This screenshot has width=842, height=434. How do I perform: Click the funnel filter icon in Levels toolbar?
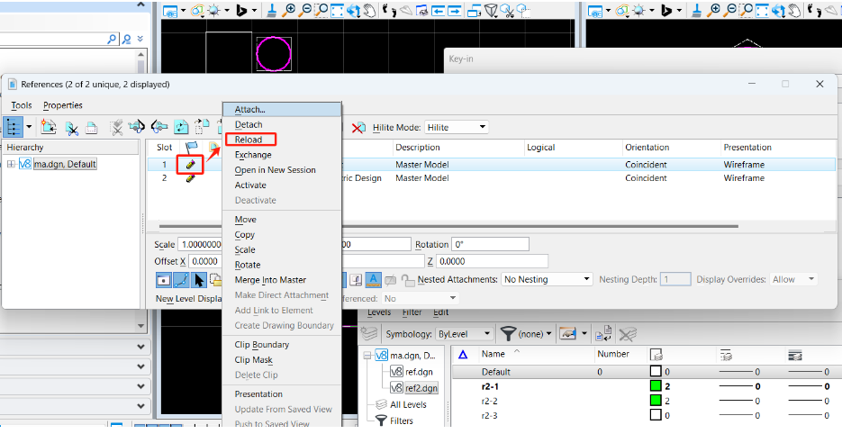click(x=508, y=333)
